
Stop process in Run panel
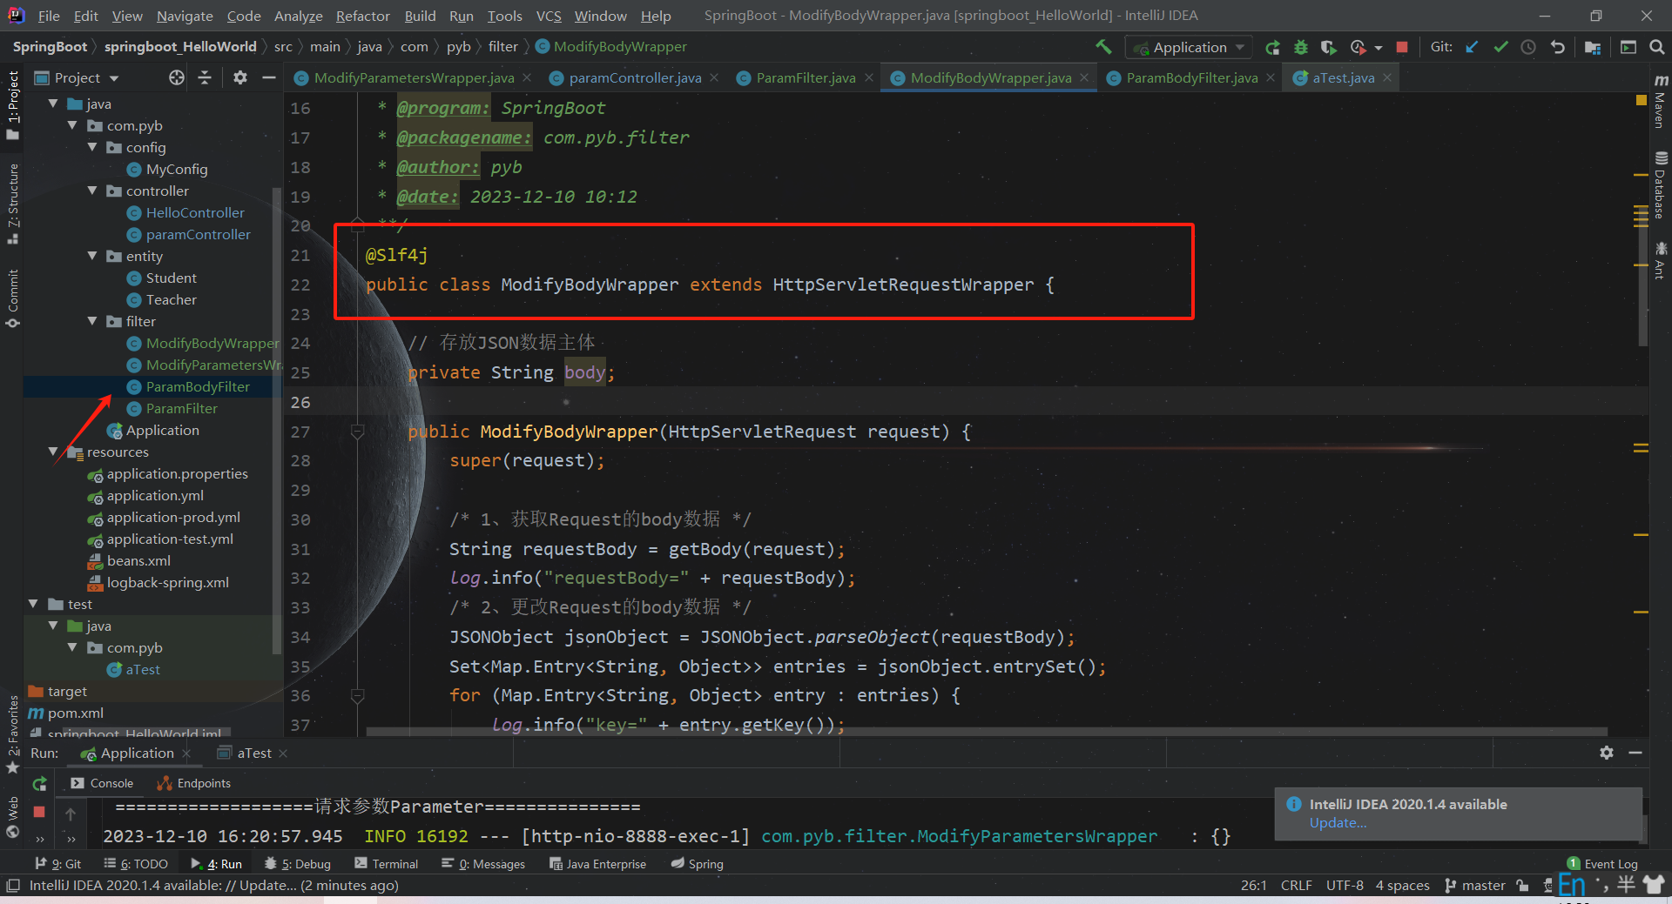pyautogui.click(x=39, y=812)
